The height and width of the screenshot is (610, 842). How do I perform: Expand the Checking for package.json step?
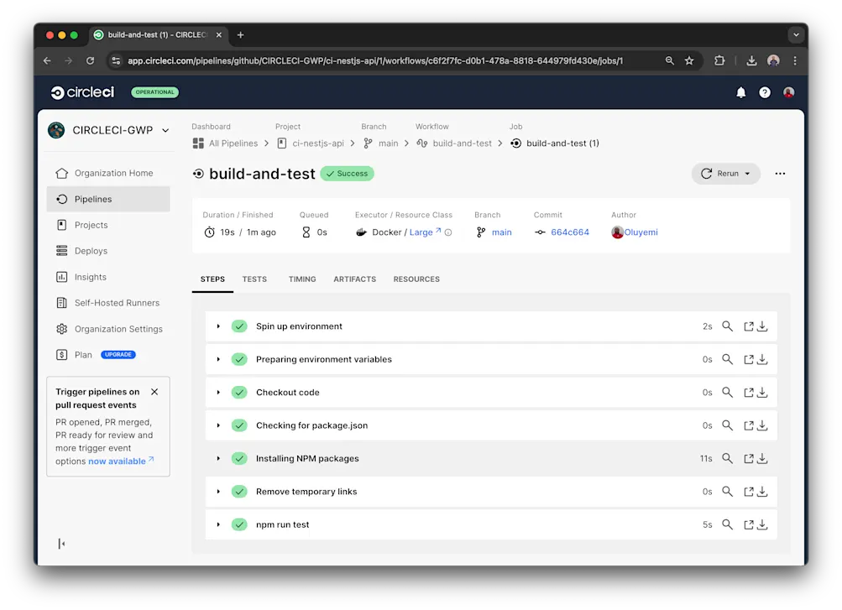(x=218, y=425)
